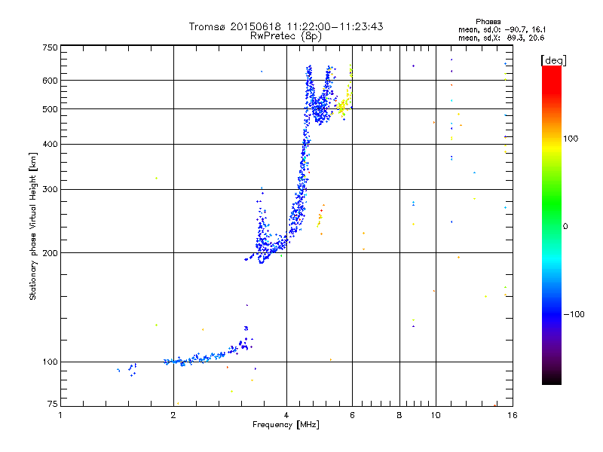Click the 'Phases' heading text
This screenshot has height=452, width=603.
tap(488, 22)
